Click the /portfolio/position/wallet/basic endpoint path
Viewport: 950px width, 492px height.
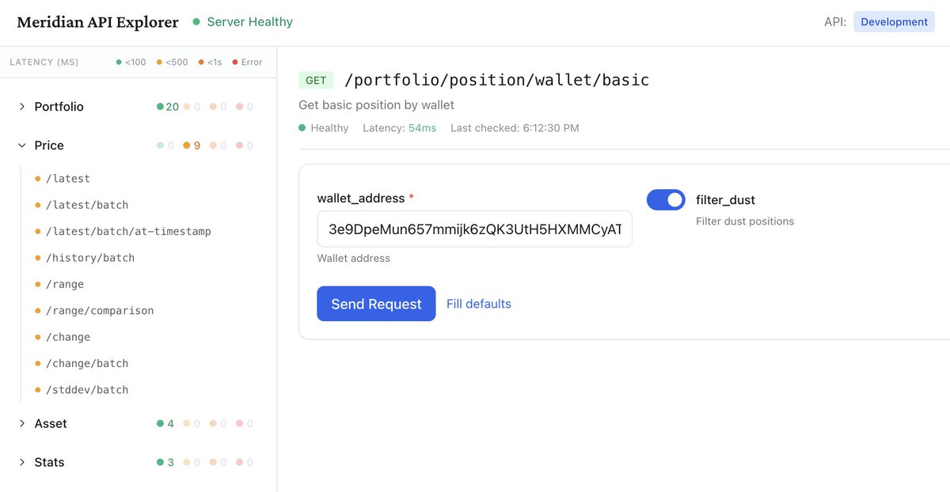tap(496, 80)
